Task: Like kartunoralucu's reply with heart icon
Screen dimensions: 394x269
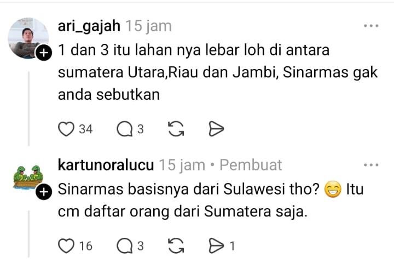Action: (x=66, y=246)
